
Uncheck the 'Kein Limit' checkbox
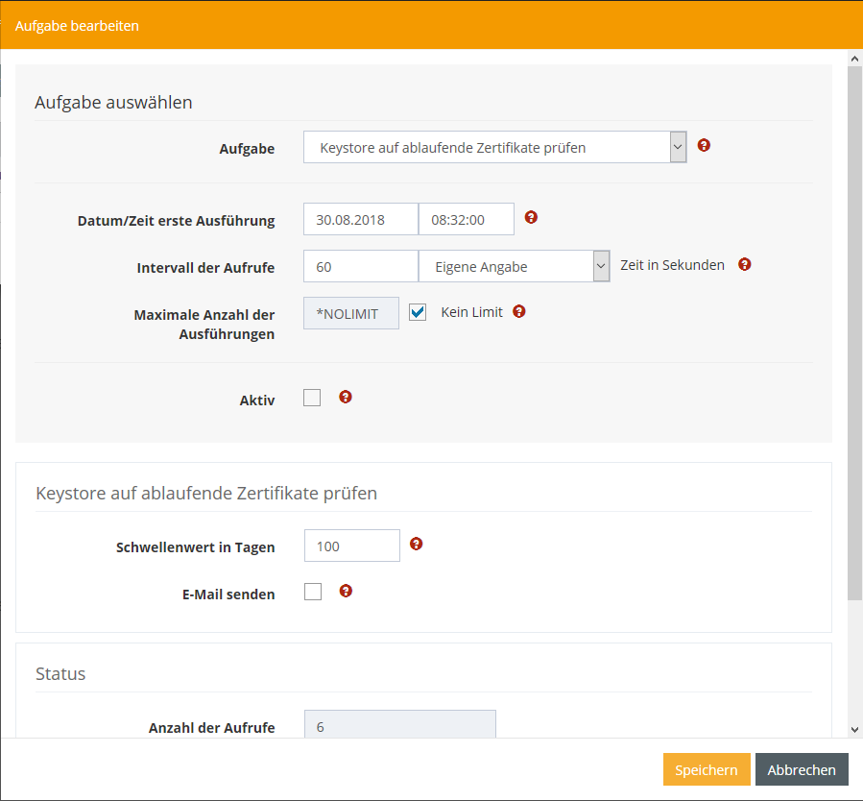(418, 312)
